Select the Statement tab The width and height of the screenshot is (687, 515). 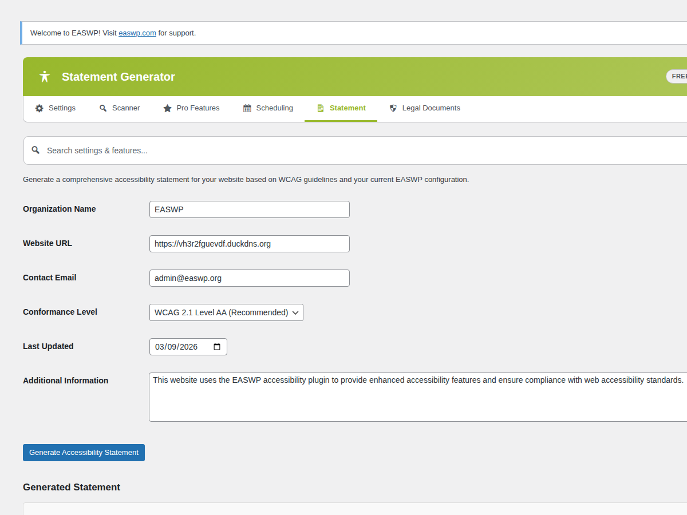[x=341, y=108]
